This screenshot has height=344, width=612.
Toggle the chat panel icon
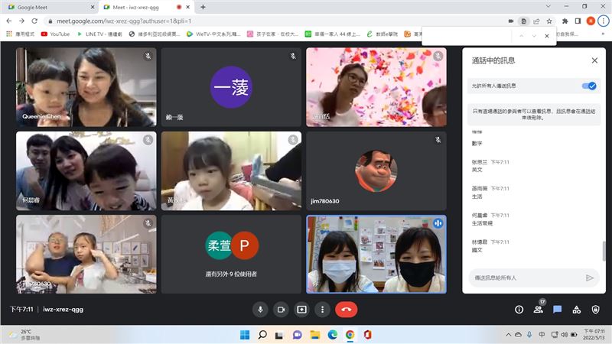[x=558, y=310]
